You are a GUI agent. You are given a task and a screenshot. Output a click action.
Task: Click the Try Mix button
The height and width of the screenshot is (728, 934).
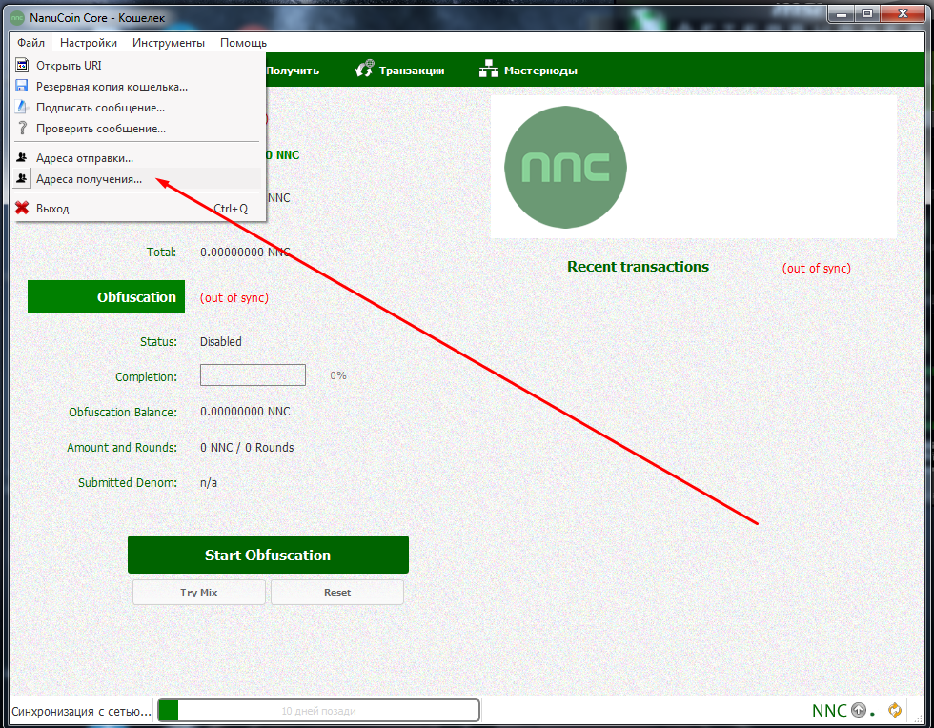(x=199, y=593)
